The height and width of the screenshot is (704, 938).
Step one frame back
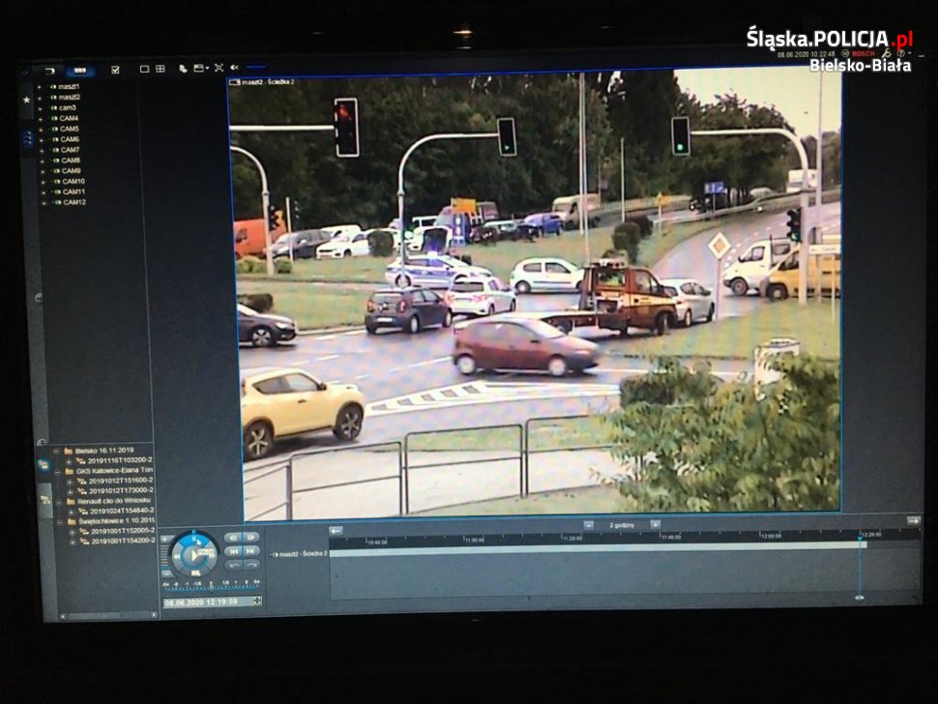pyautogui.click(x=234, y=537)
